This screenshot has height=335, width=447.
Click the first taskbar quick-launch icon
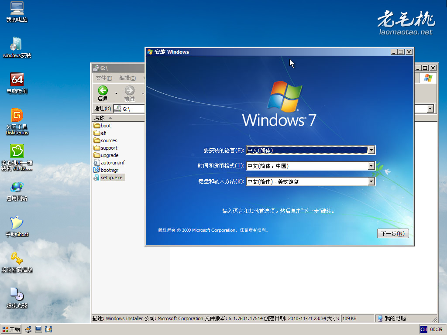tap(28, 329)
